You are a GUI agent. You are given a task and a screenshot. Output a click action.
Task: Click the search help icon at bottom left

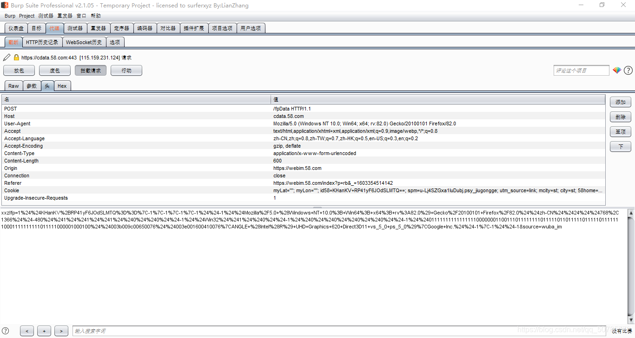coord(6,331)
